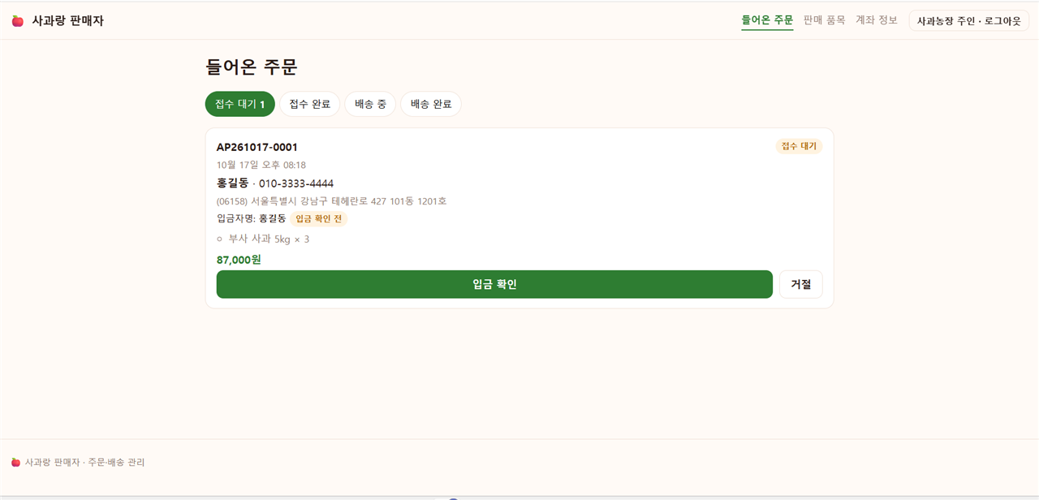Screen dimensions: 1039x500
Task: Confirm deposit with 입금 확인 button
Action: [494, 284]
